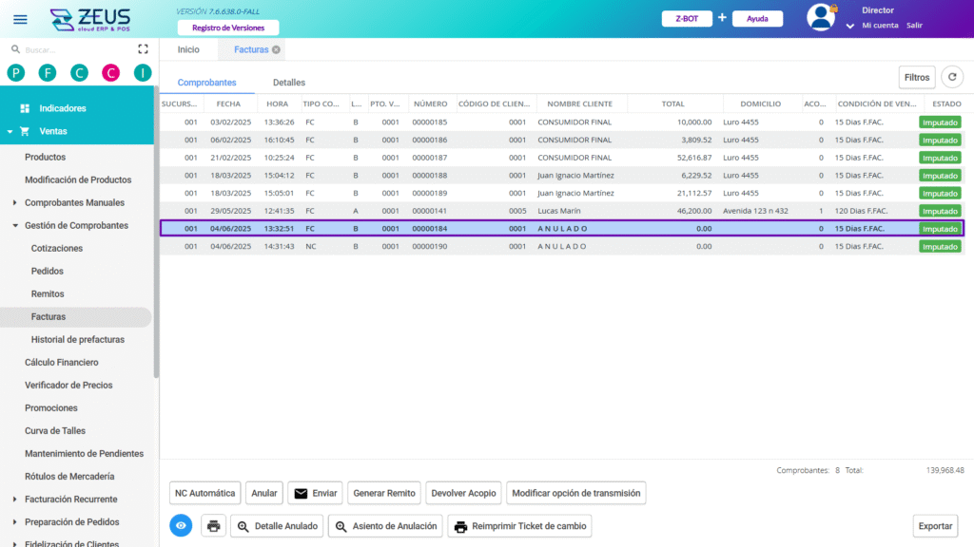
Task: Refresh the invoice list with reload icon
Action: [952, 77]
